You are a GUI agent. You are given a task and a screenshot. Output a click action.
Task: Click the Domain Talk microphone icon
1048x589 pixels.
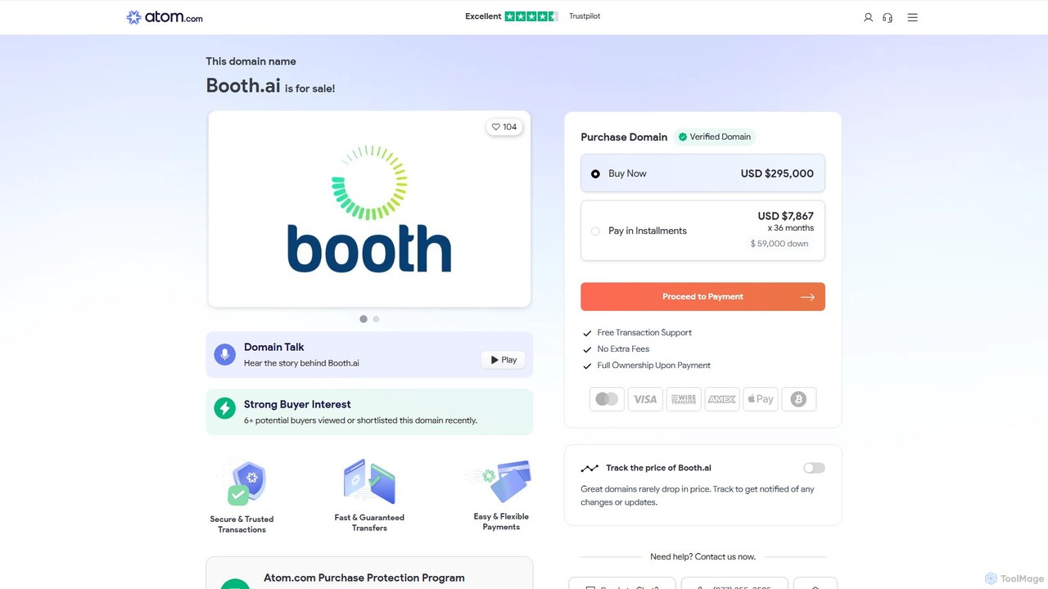pos(224,354)
